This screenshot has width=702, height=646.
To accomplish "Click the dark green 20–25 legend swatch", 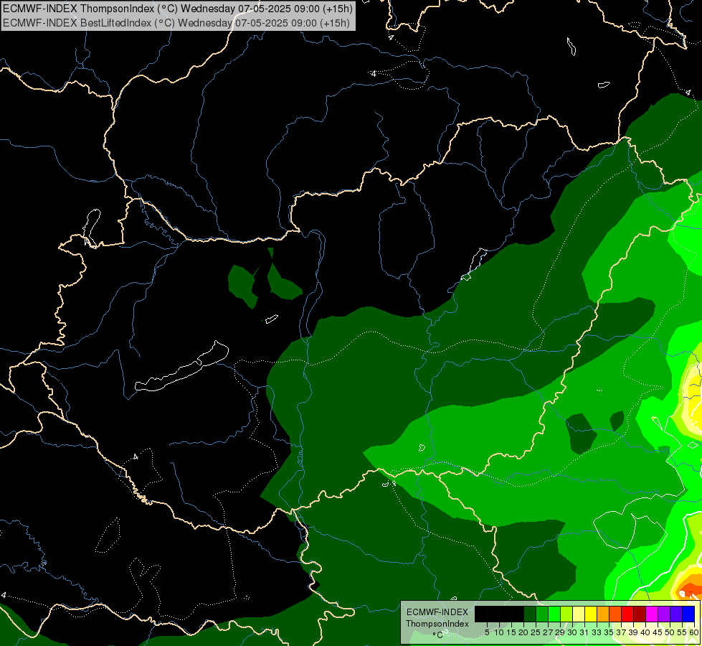I will pos(530,614).
